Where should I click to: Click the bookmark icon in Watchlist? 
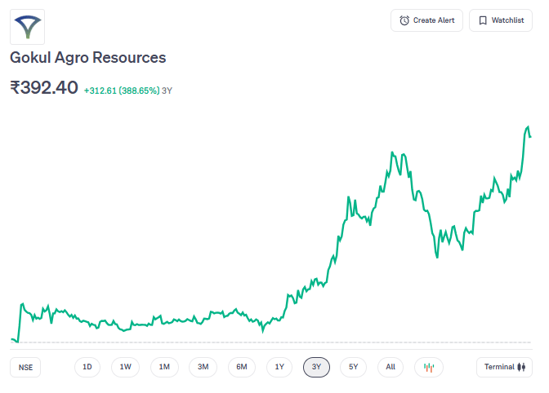[483, 20]
